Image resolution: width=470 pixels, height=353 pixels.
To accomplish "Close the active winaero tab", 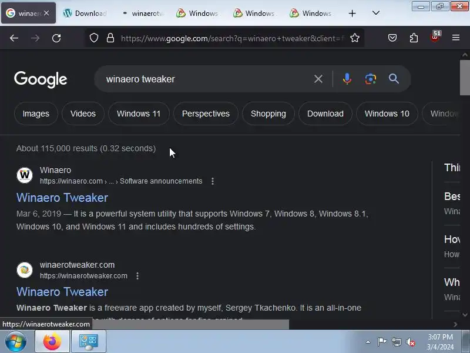I will coord(46,13).
